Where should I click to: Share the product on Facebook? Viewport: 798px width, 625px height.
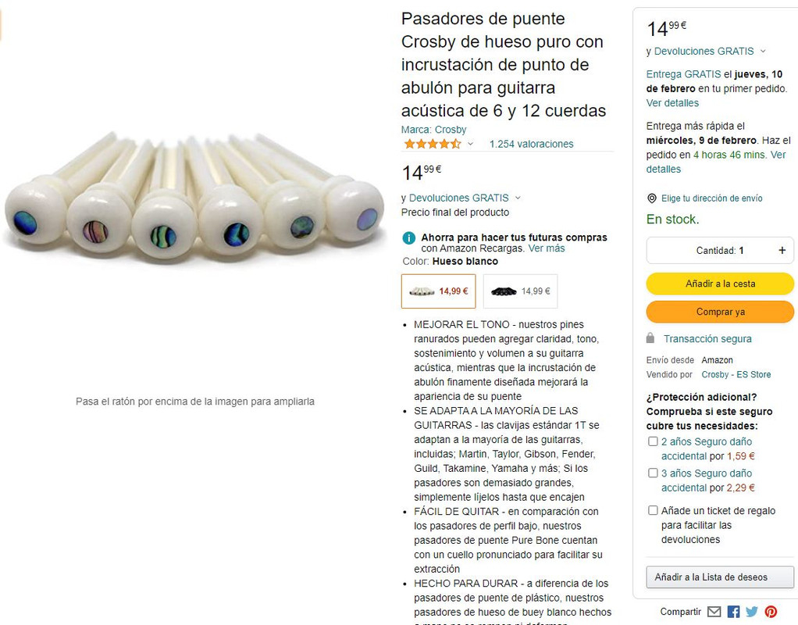pos(733,612)
